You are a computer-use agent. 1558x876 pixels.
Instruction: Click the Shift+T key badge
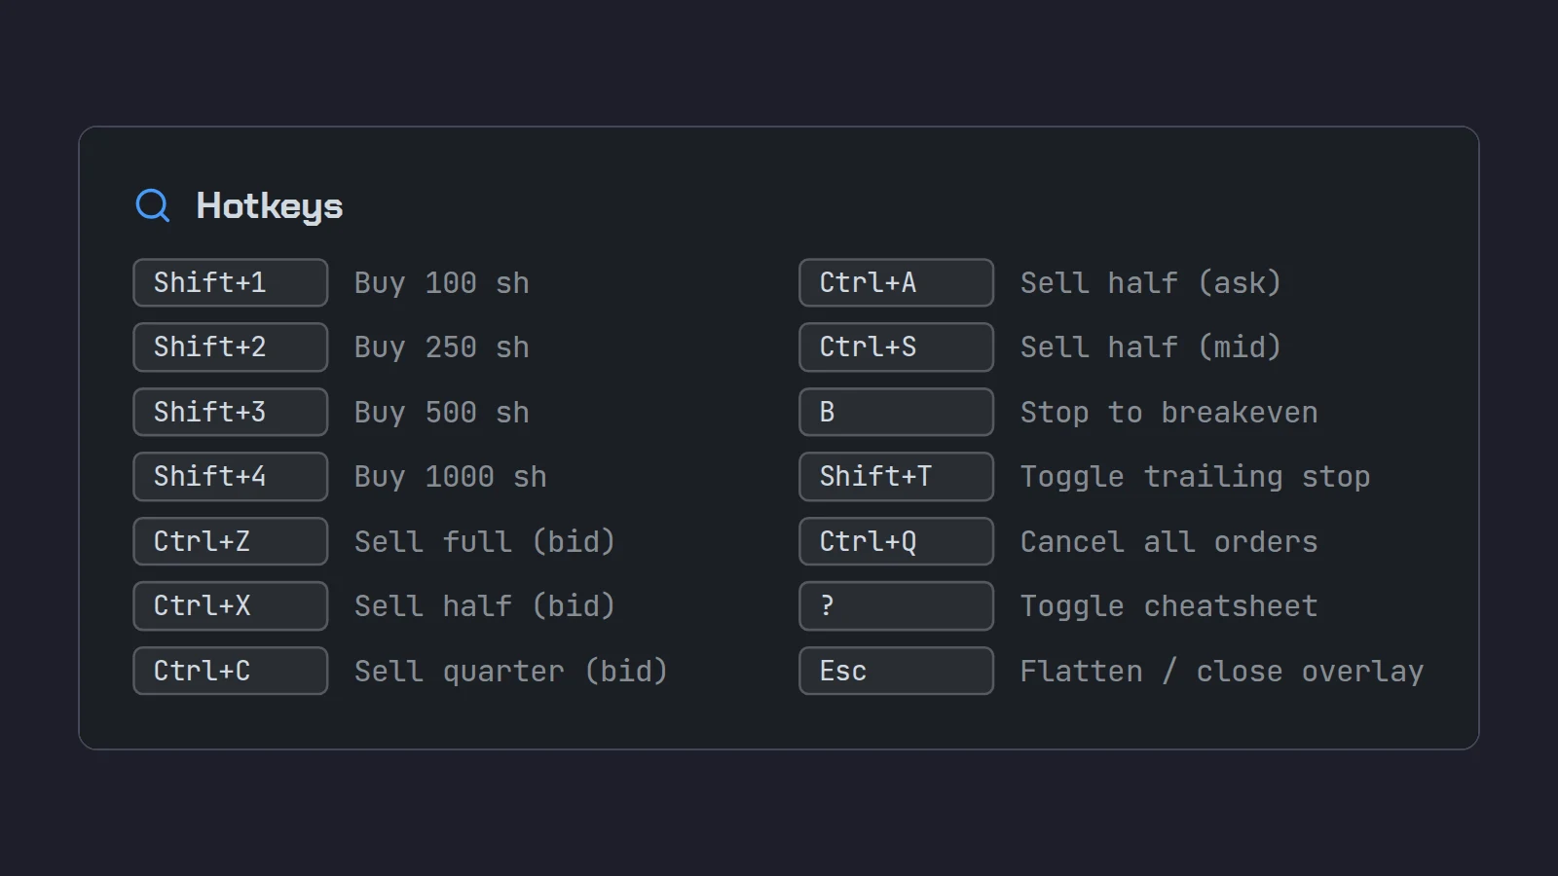[897, 477]
